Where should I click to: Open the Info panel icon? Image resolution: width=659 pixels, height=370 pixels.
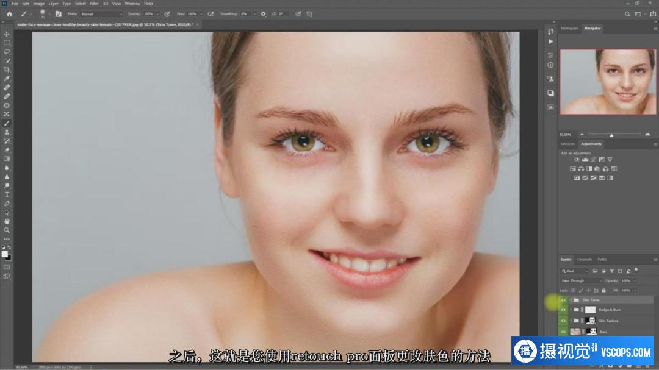pos(550,65)
